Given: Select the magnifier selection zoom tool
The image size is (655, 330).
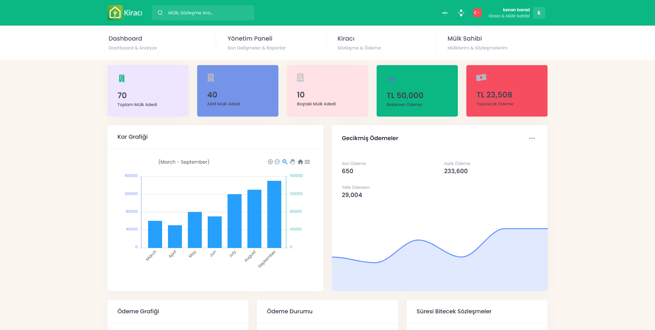Looking at the screenshot, I should point(285,162).
